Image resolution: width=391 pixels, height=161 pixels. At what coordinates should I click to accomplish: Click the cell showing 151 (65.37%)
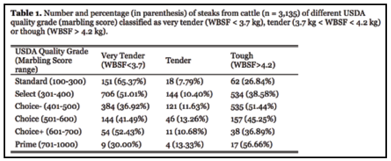point(123,82)
